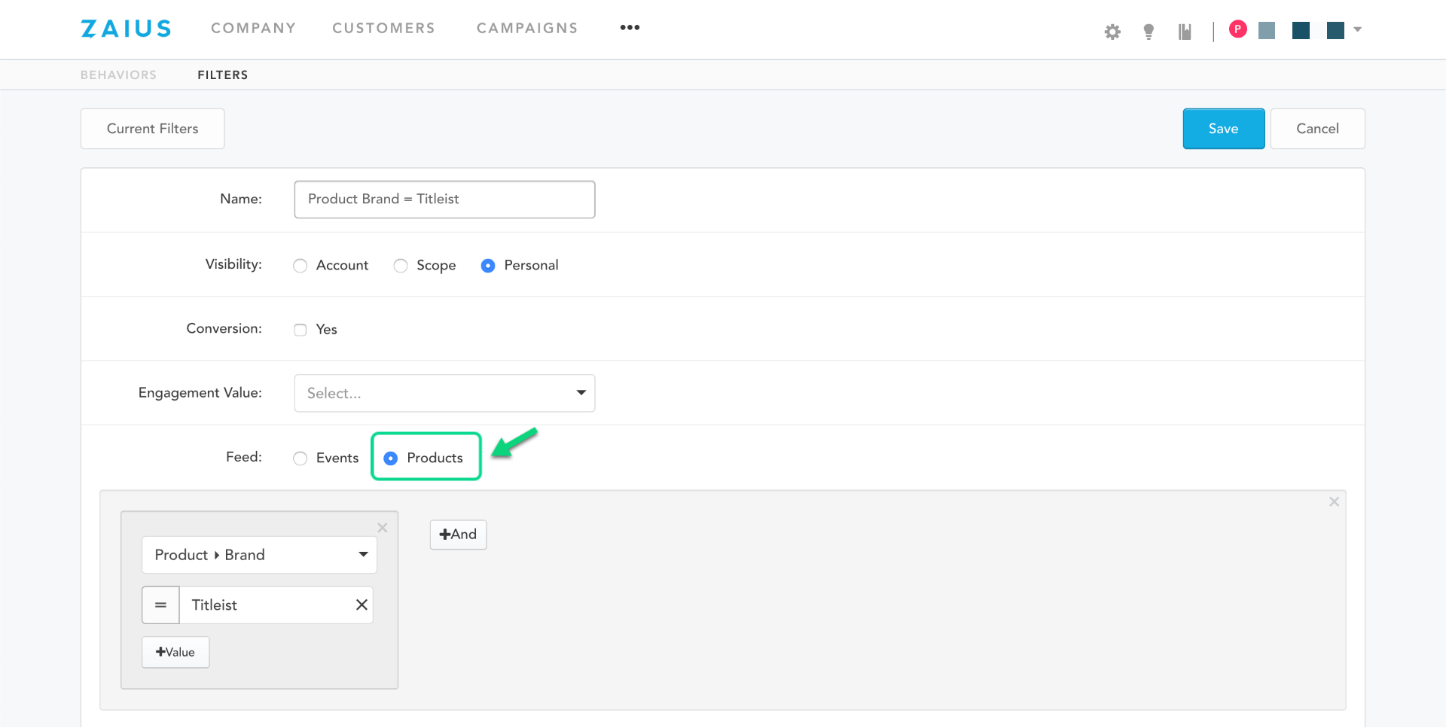Remove the Product Brand condition box
This screenshot has height=728, width=1446.
pos(383,528)
